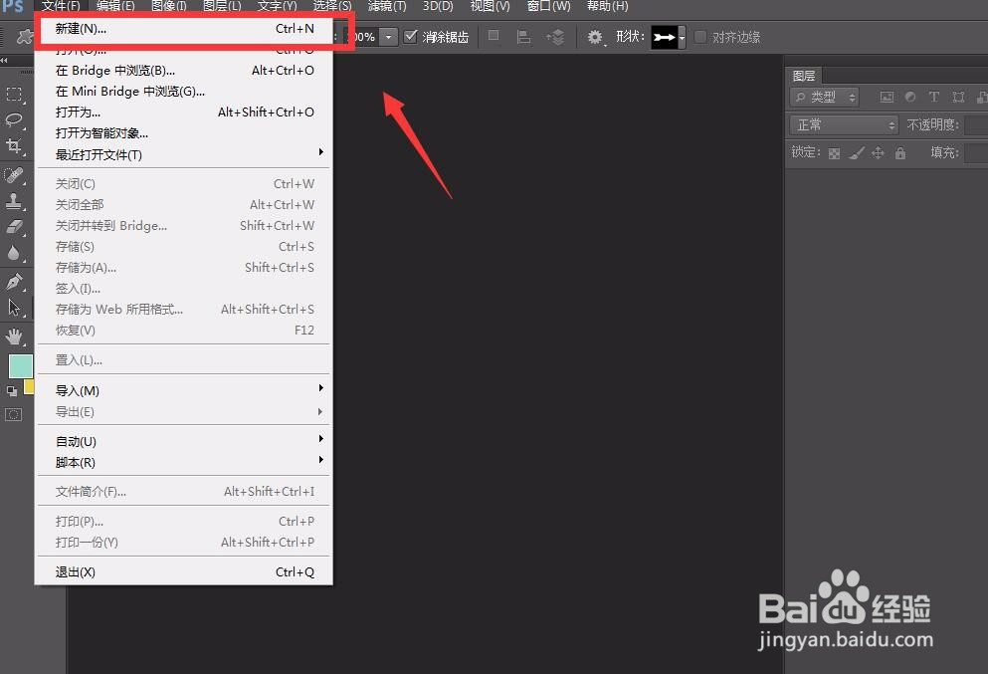Toggle Quick Mask mode icon

[14, 415]
